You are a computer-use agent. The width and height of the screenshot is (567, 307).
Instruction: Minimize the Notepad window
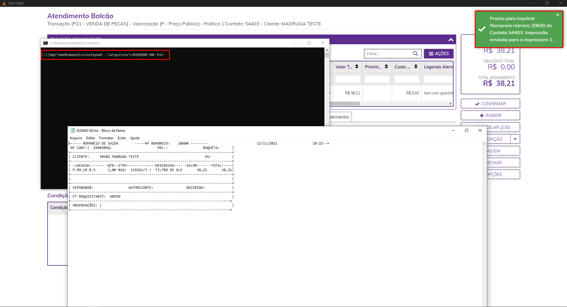(453, 130)
